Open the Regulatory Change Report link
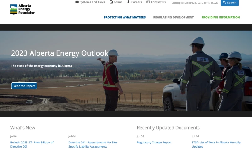 pos(154,143)
